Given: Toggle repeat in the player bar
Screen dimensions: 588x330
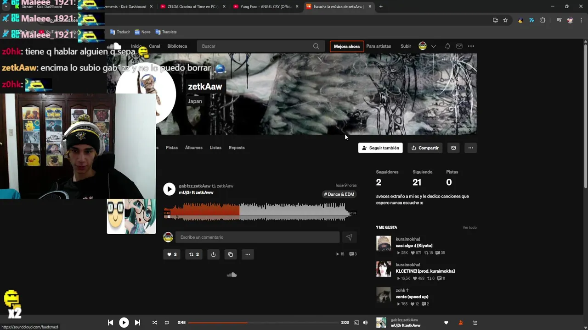Looking at the screenshot, I should (x=167, y=323).
